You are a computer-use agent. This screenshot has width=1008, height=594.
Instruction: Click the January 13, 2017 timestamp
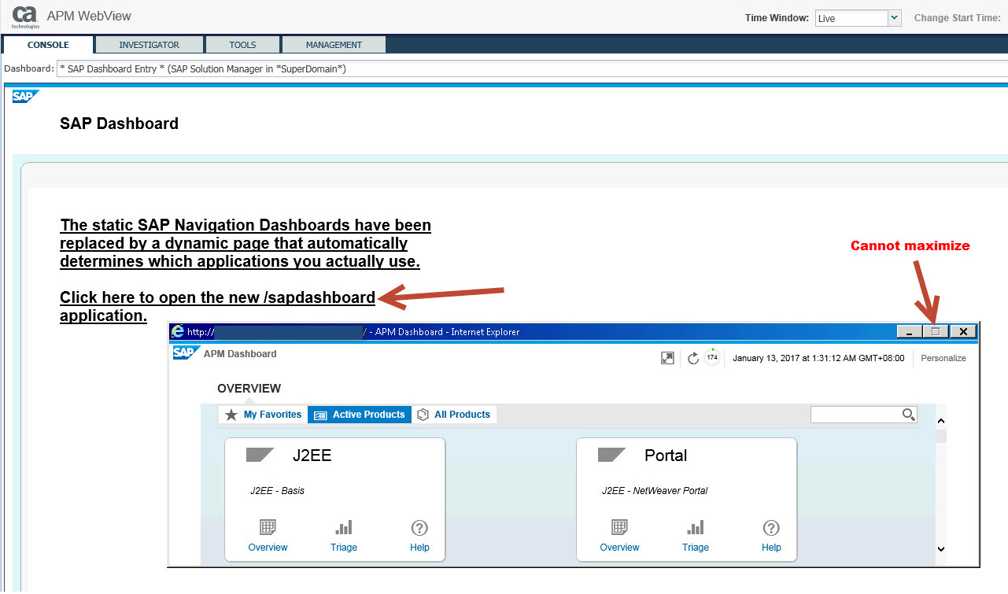818,358
